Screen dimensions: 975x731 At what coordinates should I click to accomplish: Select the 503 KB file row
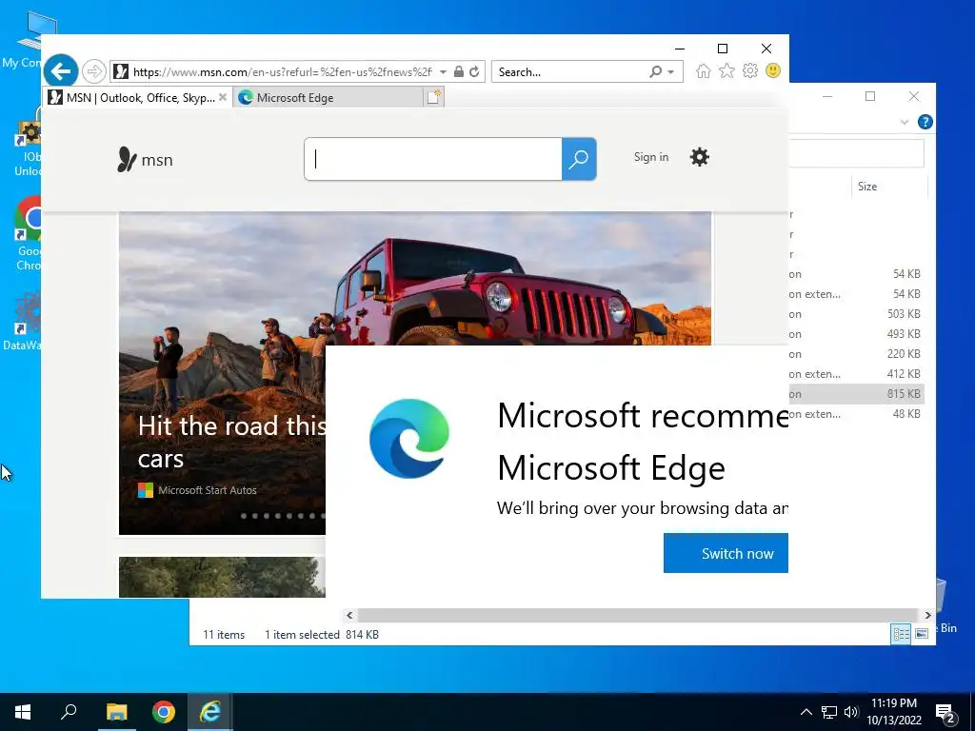coord(856,314)
